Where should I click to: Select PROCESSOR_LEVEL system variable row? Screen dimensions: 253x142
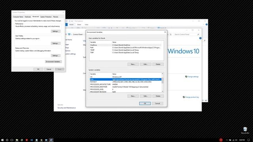pos(126,90)
